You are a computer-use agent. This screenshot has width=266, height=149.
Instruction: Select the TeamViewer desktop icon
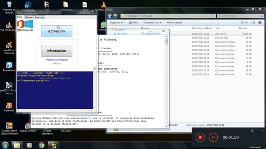9,67
